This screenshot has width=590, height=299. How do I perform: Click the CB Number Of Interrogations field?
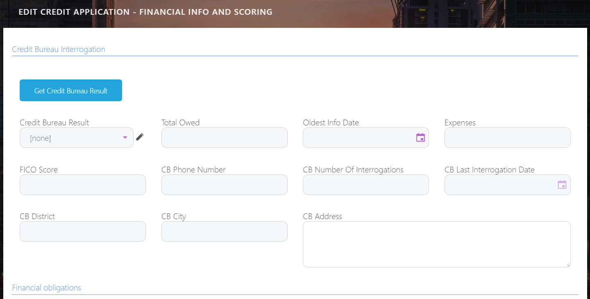tap(365, 185)
